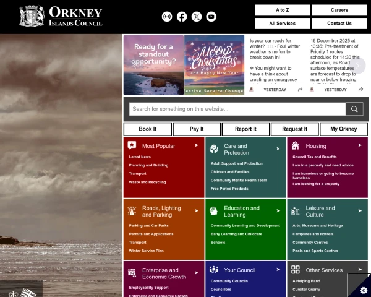This screenshot has height=297, width=371.
Task: Open Waste and Recycling link
Action: click(x=147, y=182)
